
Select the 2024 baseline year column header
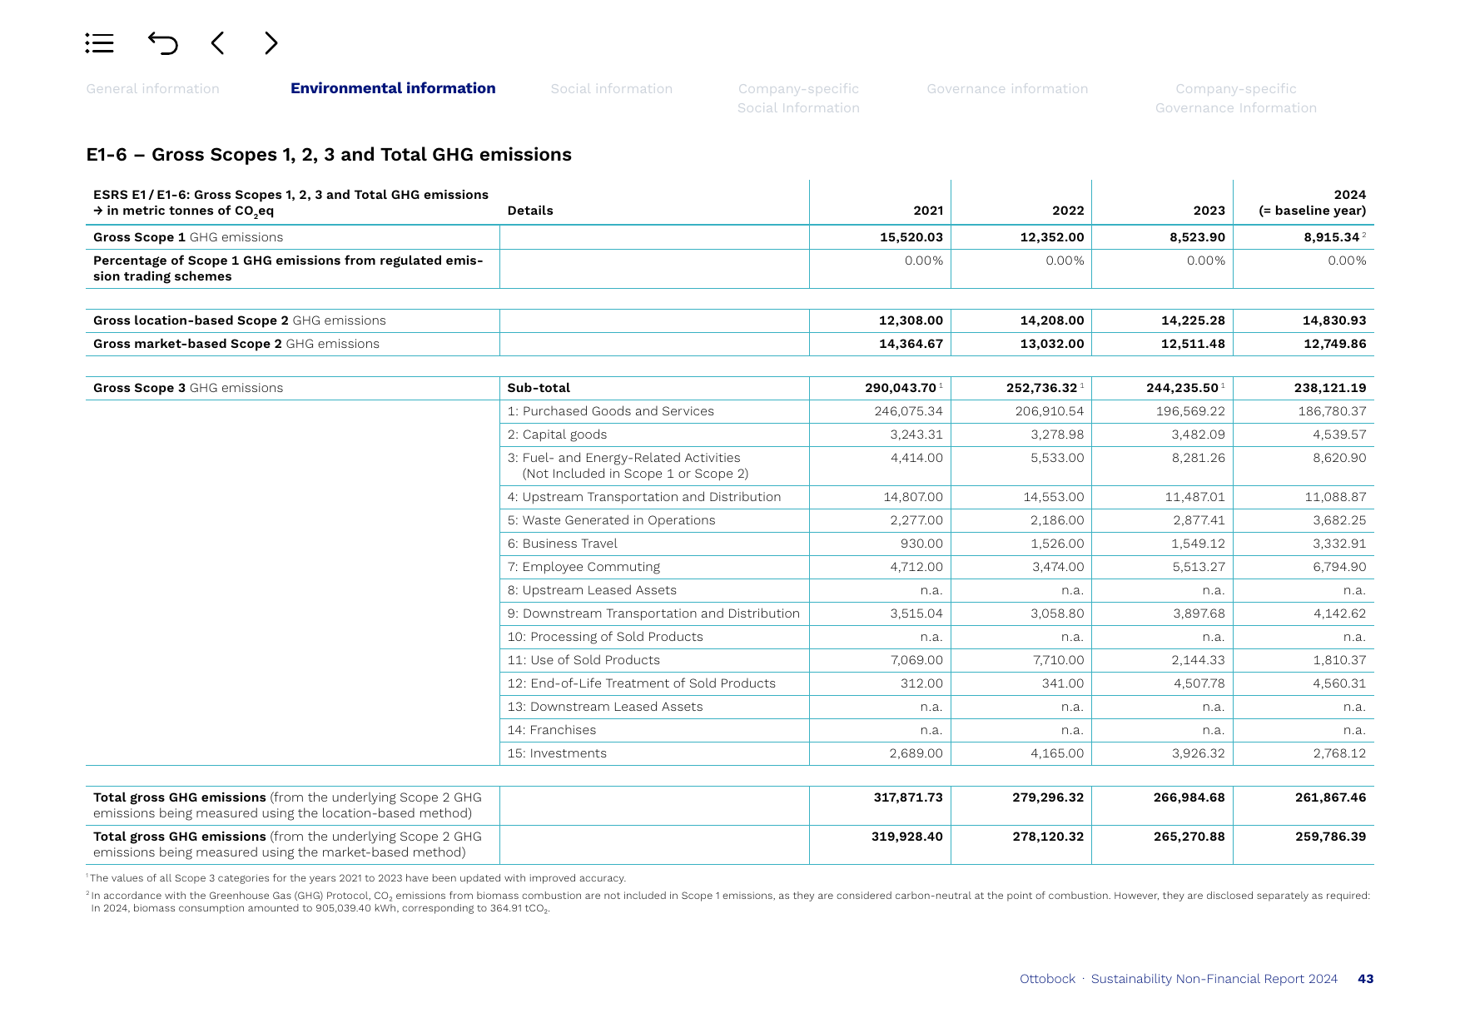pos(1313,202)
